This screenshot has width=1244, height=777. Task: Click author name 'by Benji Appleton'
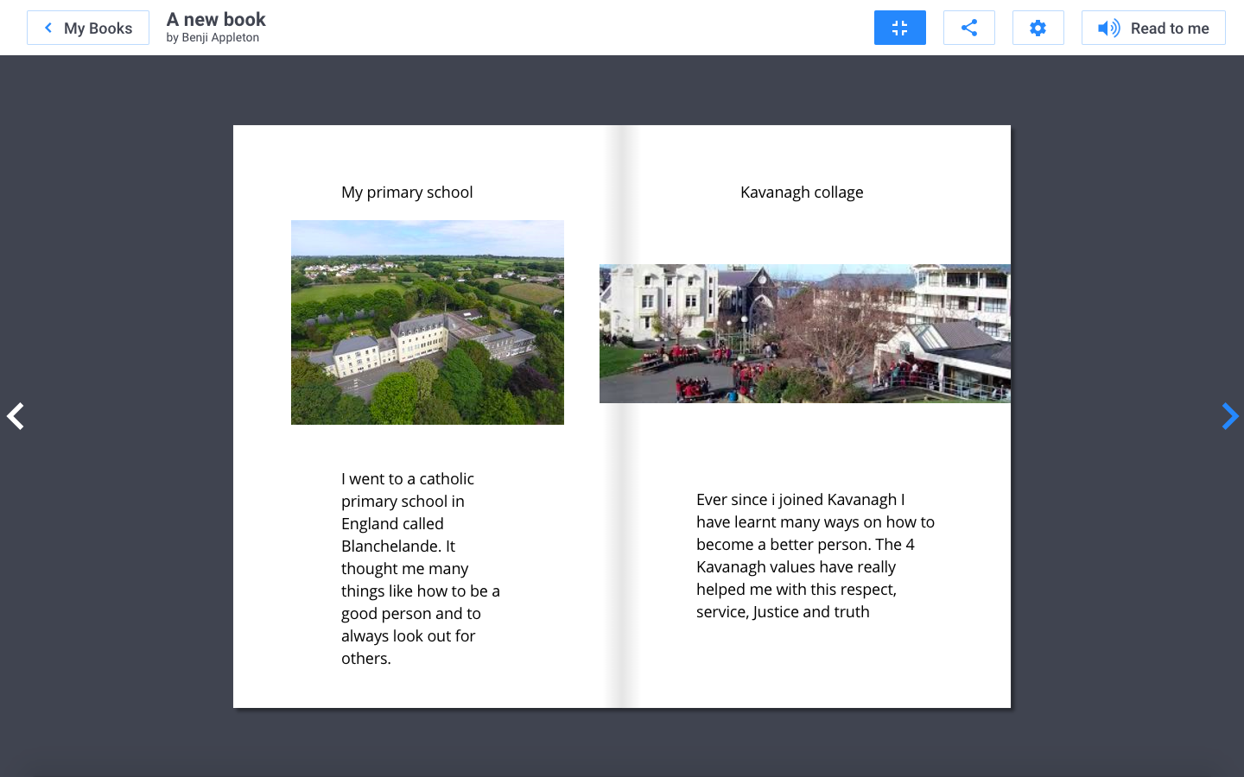[x=213, y=38]
